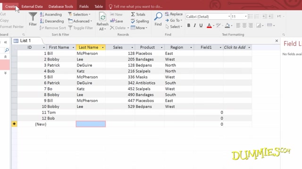Select the new record row selector
302x169 pixels.
pyautogui.click(x=14, y=124)
